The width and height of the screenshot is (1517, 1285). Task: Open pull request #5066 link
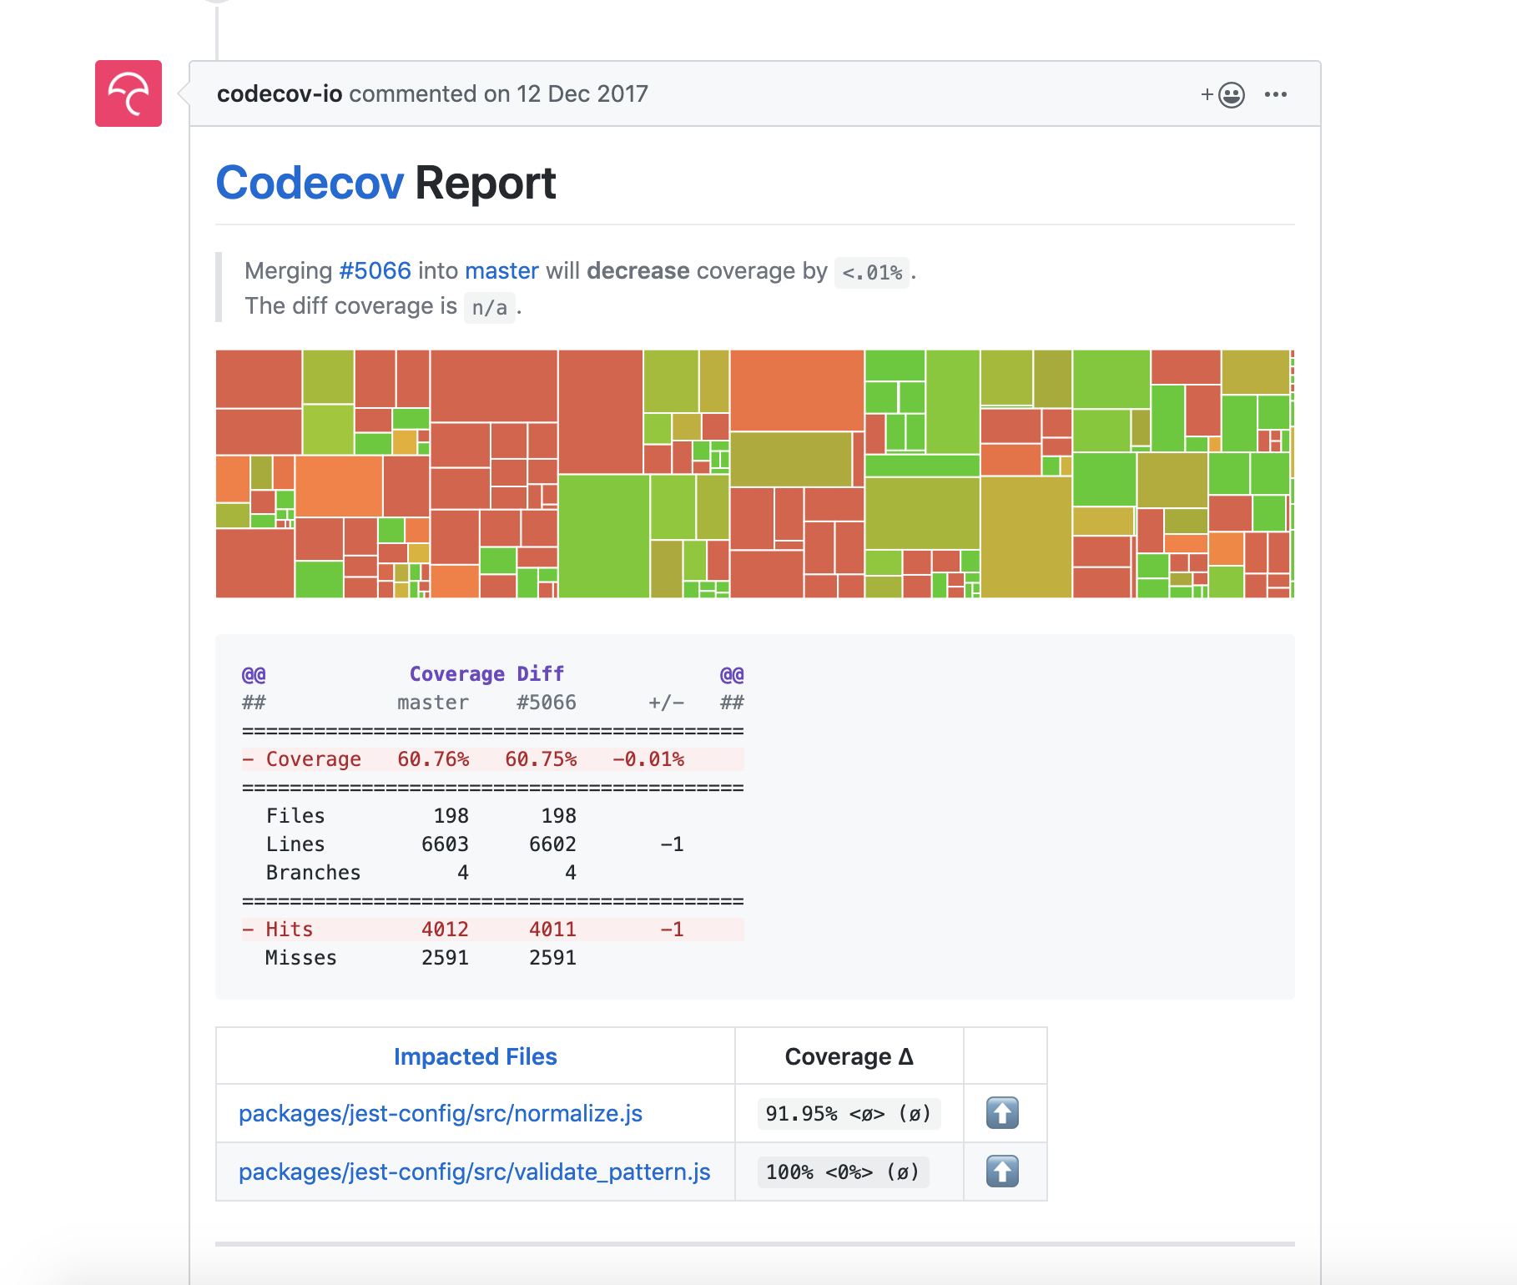coord(374,270)
